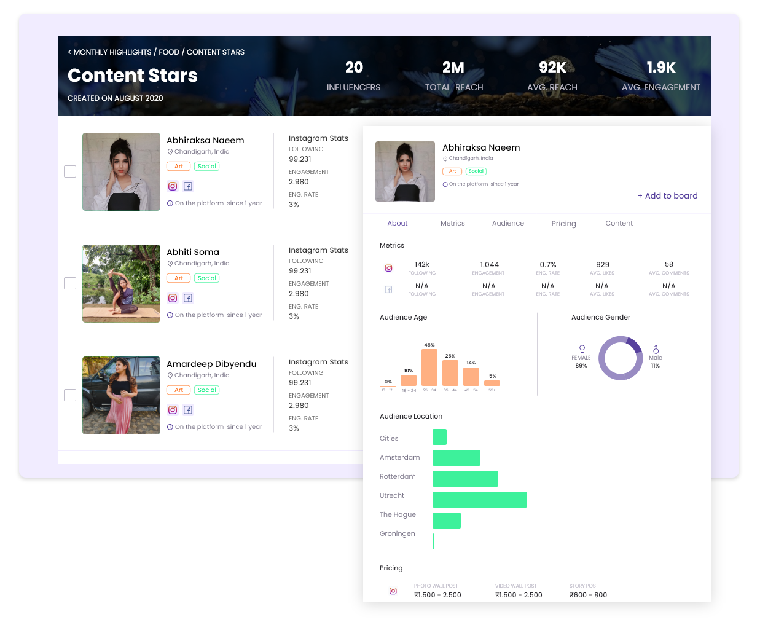Open the Pricing tab
The height and width of the screenshot is (625, 768).
564,224
